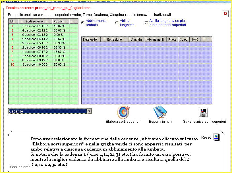Click the target icon for Elabora sorti superiori
Screen dimensions: 232x173
point(123,112)
